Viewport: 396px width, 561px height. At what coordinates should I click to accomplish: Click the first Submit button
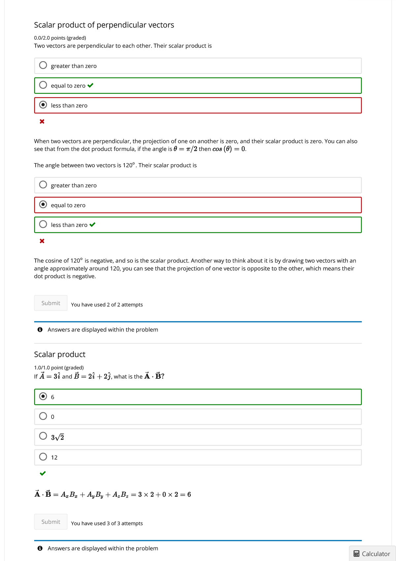(50, 303)
